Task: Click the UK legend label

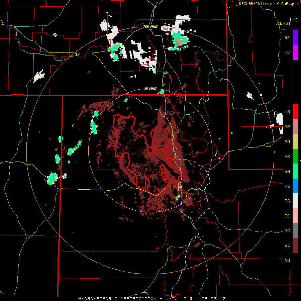Action: point(287,53)
